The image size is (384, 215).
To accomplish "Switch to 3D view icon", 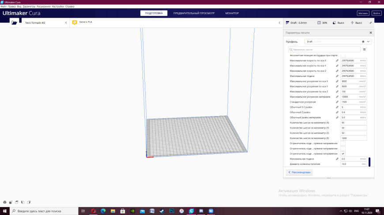I will pos(5,202).
